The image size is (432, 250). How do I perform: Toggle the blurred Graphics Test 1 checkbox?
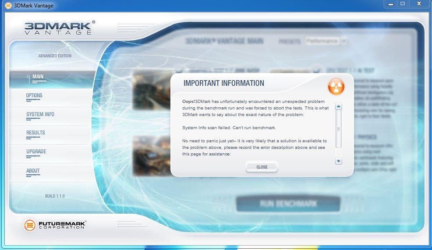[x=179, y=70]
